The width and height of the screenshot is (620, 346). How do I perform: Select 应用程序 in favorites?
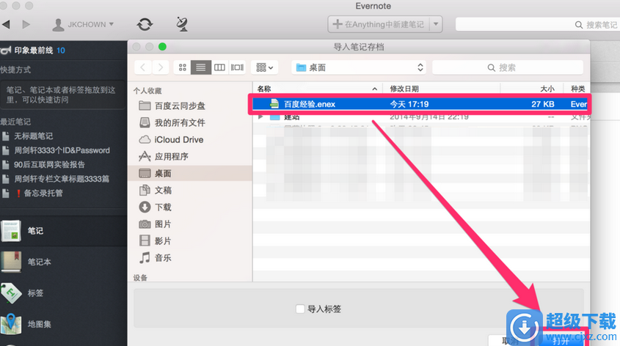164,156
